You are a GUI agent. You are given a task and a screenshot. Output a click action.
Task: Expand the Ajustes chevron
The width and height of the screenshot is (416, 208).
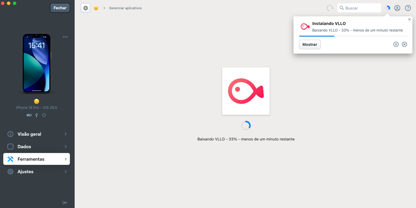[x=65, y=172]
